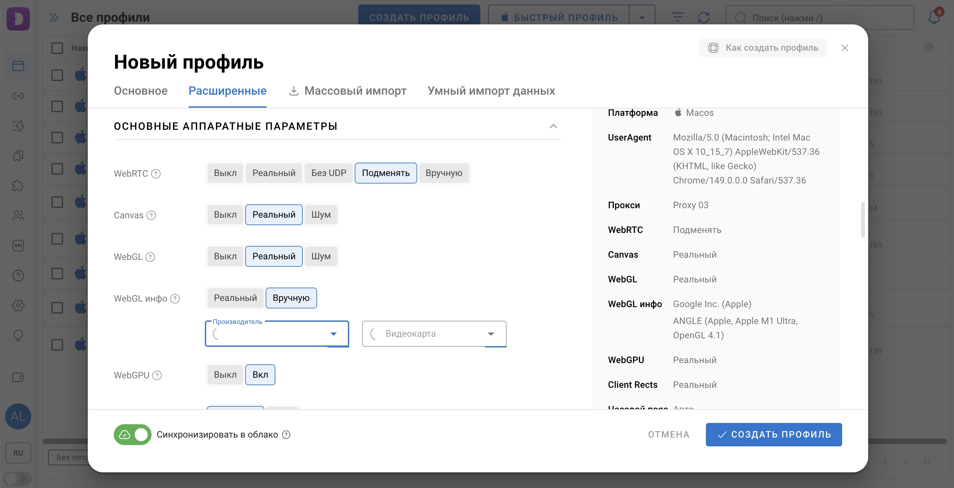Open the Видеокарта dropdown

pos(434,334)
